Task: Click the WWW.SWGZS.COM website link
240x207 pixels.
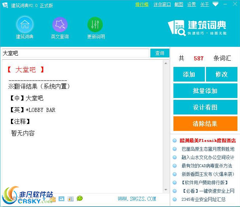Action: pyautogui.click(x=137, y=199)
